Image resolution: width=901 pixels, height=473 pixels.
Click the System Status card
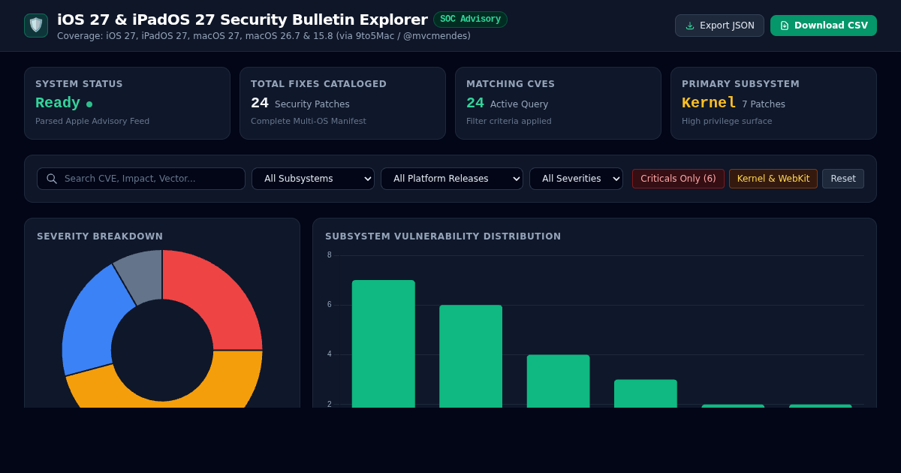coord(127,104)
